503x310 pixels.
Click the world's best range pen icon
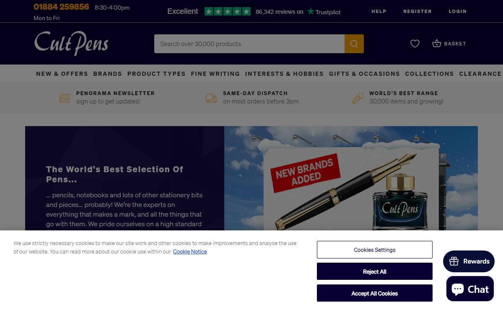(358, 98)
